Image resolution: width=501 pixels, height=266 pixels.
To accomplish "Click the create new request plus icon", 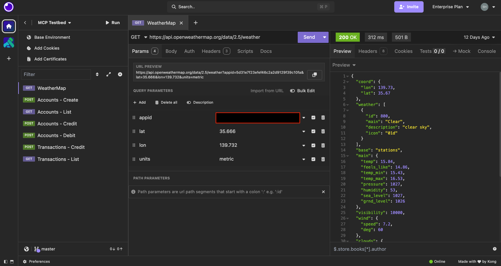I will pyautogui.click(x=120, y=75).
